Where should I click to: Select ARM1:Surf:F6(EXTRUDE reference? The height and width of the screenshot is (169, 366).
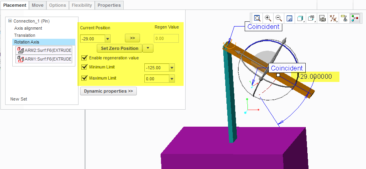tap(44, 59)
